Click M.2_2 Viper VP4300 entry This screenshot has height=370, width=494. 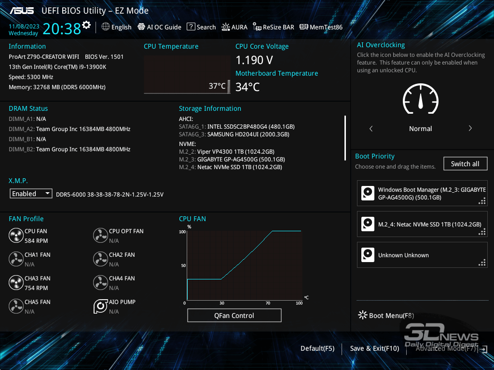tap(227, 152)
